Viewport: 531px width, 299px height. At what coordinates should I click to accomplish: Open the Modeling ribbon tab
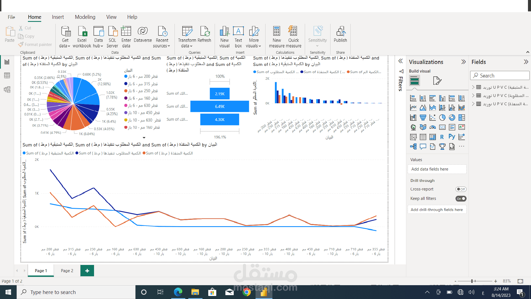tap(85, 17)
